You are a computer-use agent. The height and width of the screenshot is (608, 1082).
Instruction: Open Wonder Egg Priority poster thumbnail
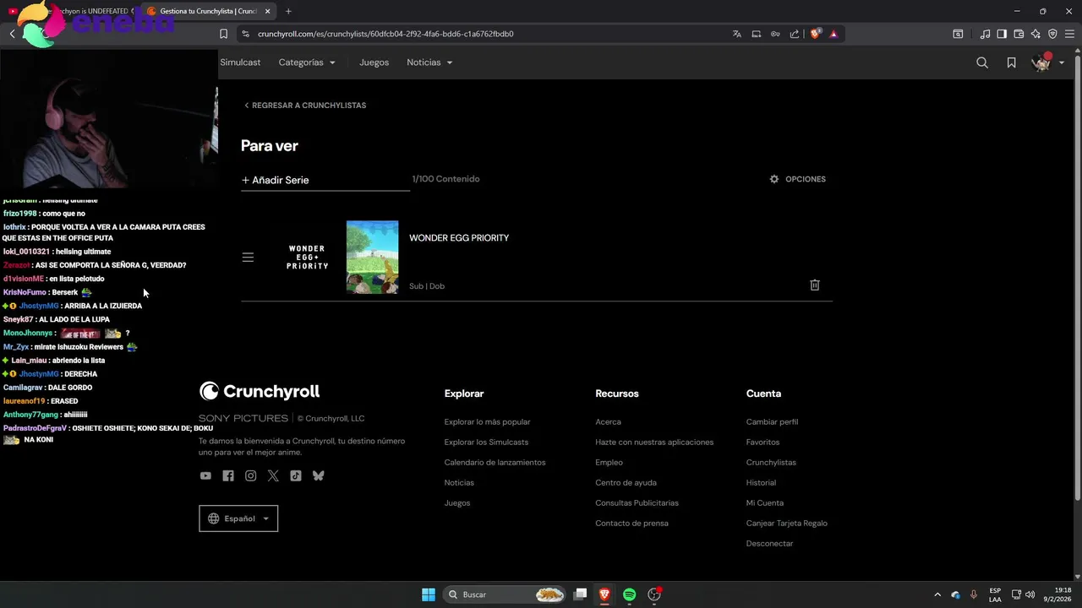coord(372,258)
